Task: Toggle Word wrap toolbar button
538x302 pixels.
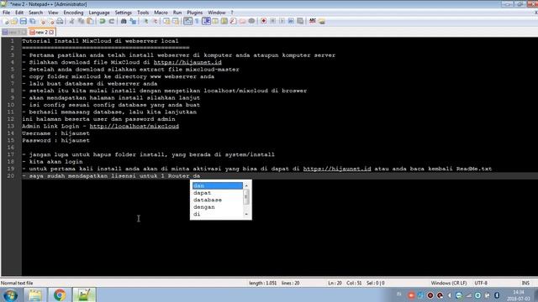Action: point(188,21)
